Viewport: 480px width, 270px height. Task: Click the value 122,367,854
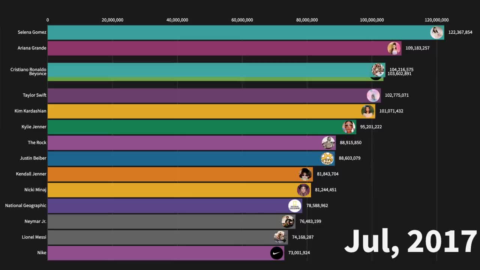460,32
